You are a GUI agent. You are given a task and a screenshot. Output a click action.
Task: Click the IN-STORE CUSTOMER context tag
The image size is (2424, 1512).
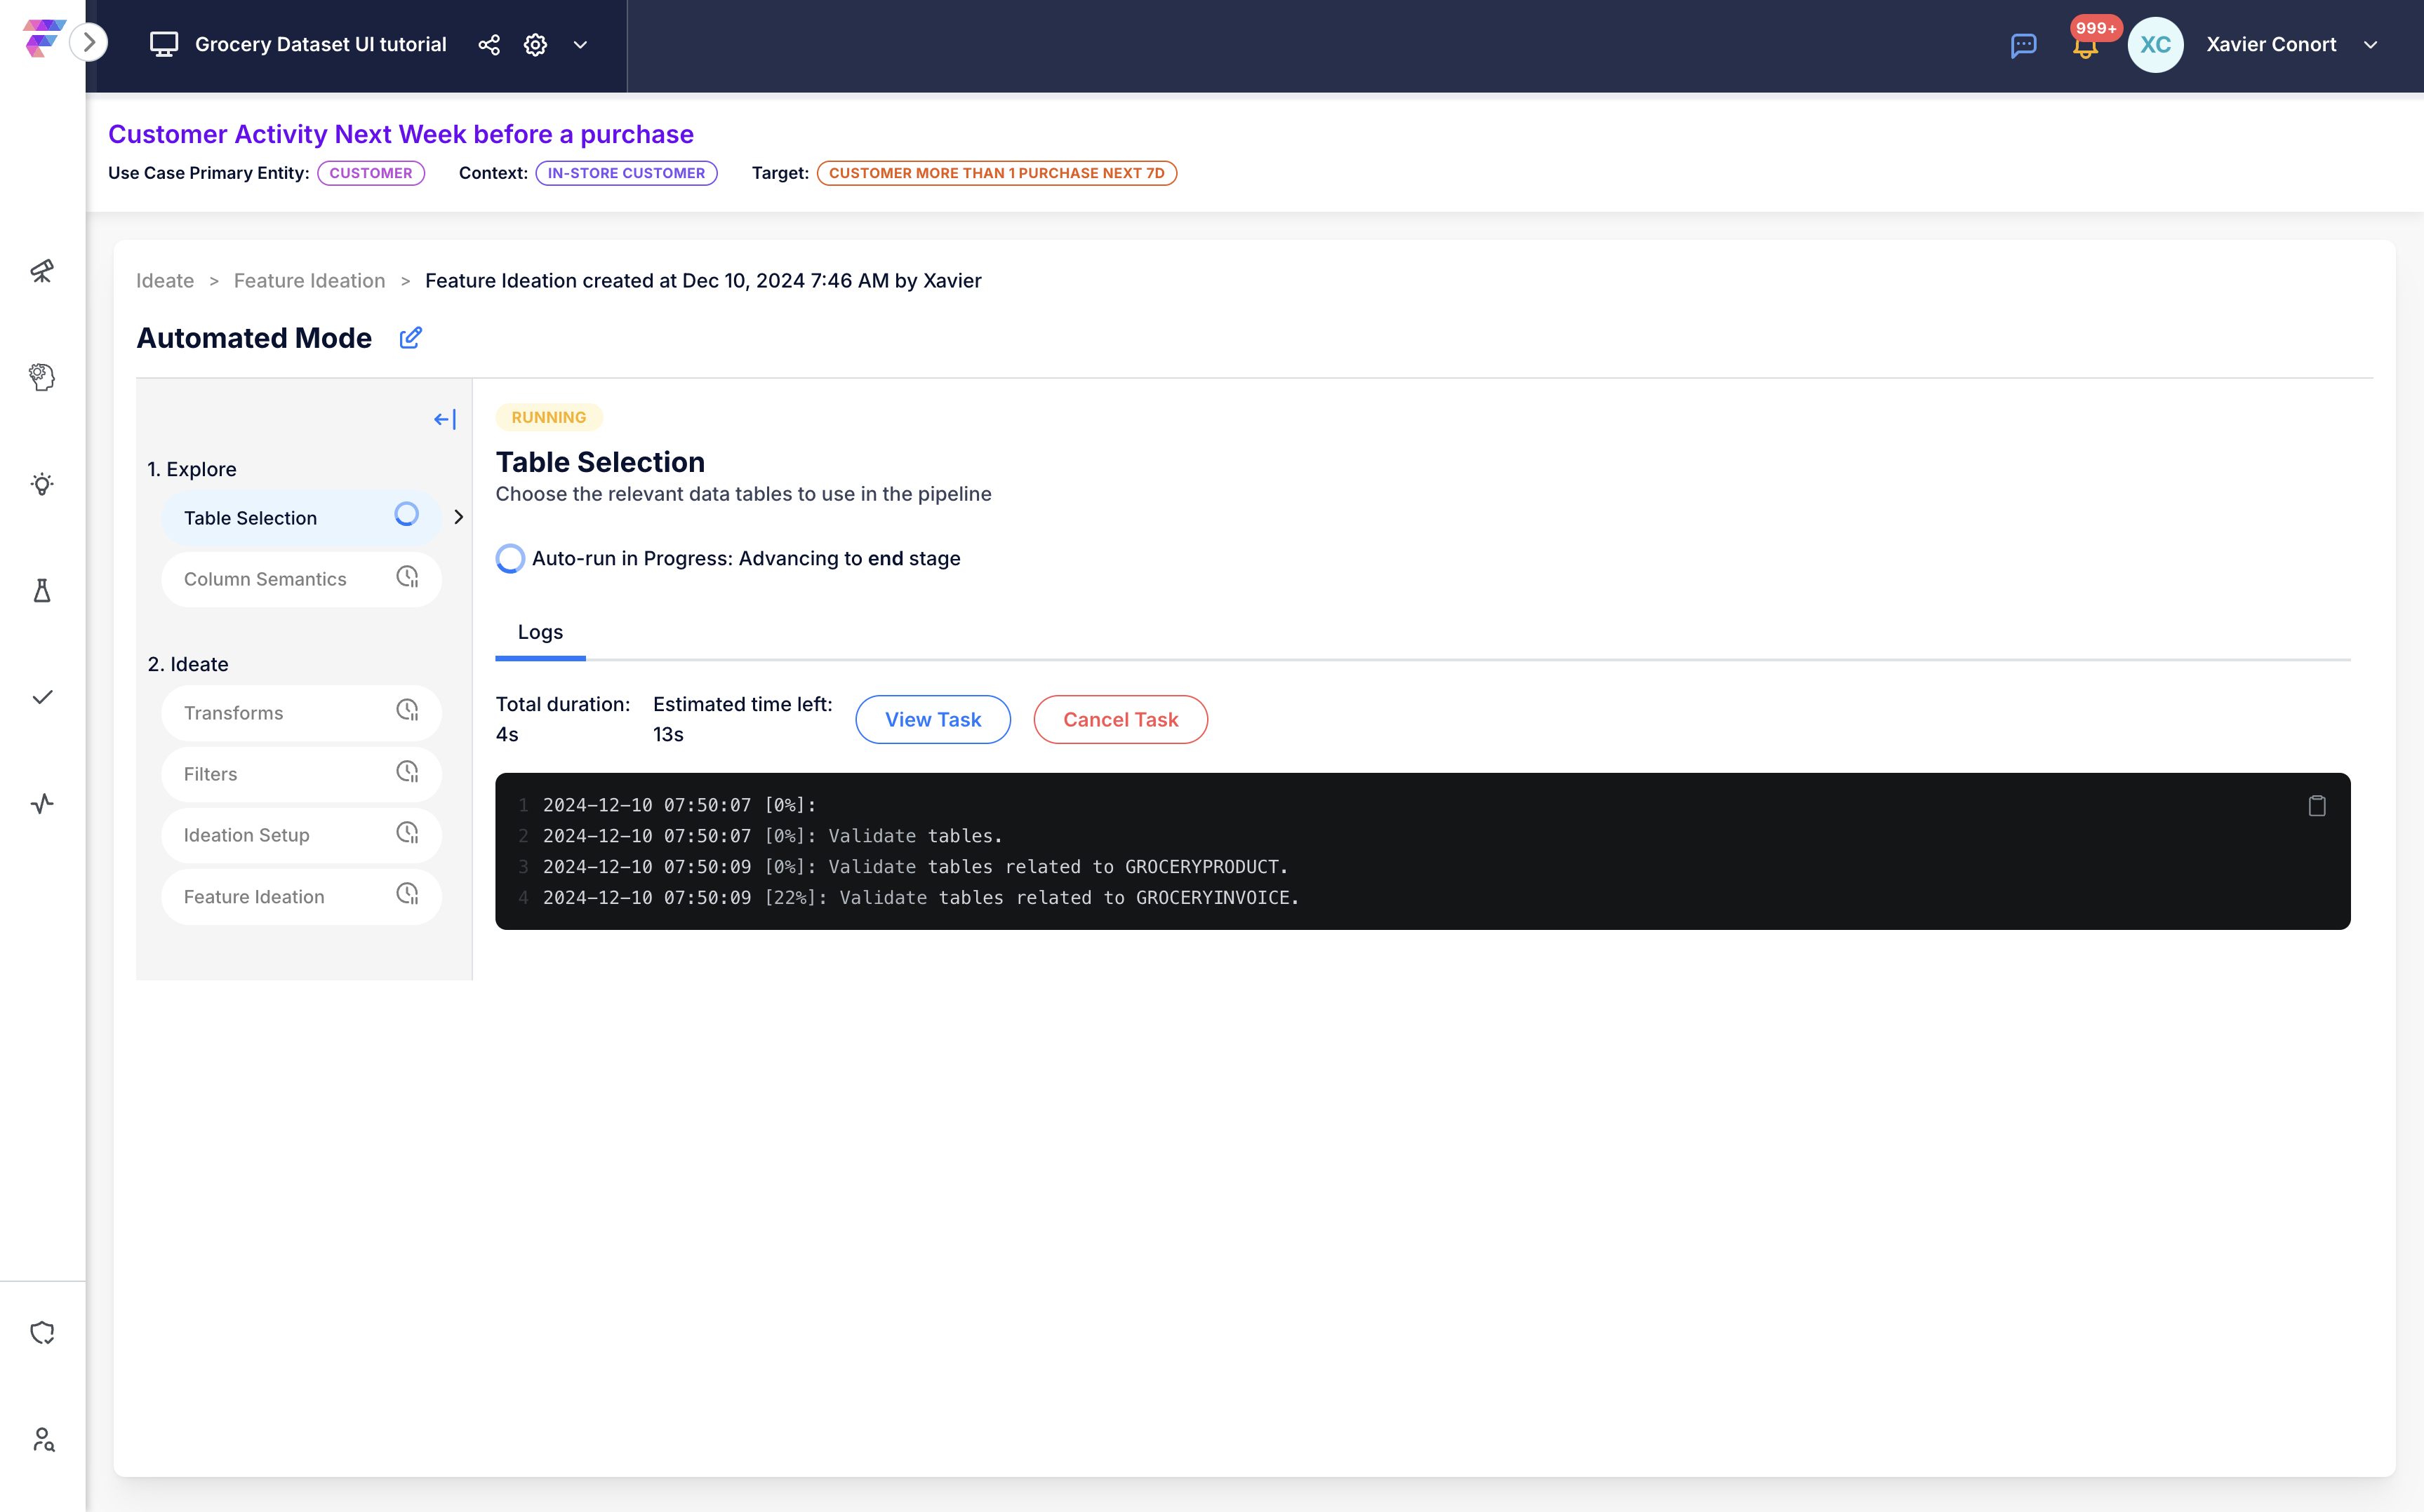pos(626,173)
